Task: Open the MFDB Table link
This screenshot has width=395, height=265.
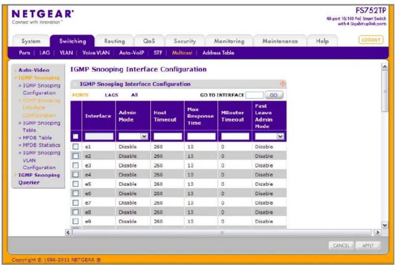Action: click(37, 138)
